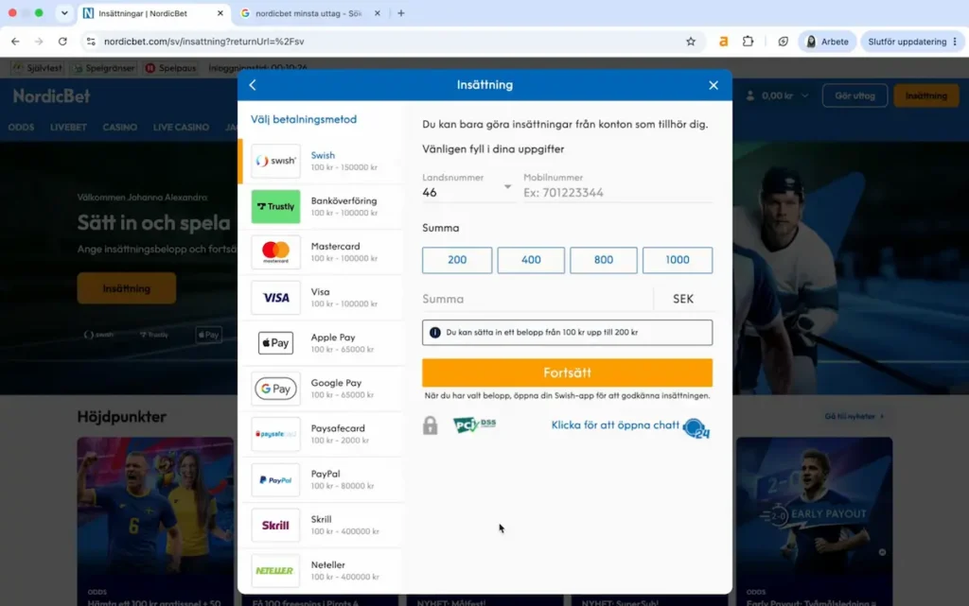Click the Välj betalningsmetod heading
The image size is (969, 606).
tap(304, 119)
